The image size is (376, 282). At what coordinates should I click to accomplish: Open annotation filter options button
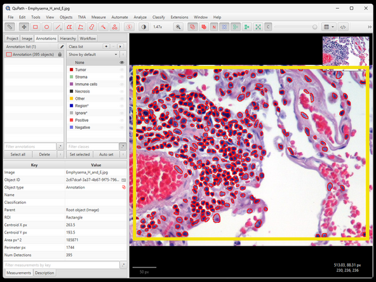point(60,146)
